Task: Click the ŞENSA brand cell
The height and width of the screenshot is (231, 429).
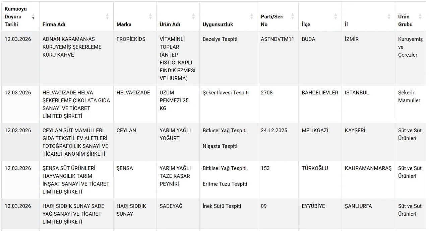Action: (125, 168)
